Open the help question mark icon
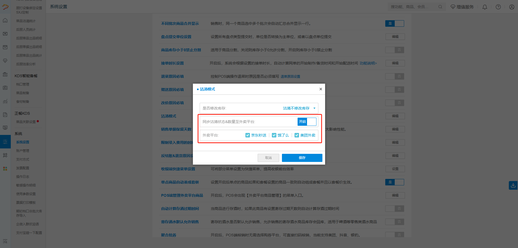 (498, 7)
